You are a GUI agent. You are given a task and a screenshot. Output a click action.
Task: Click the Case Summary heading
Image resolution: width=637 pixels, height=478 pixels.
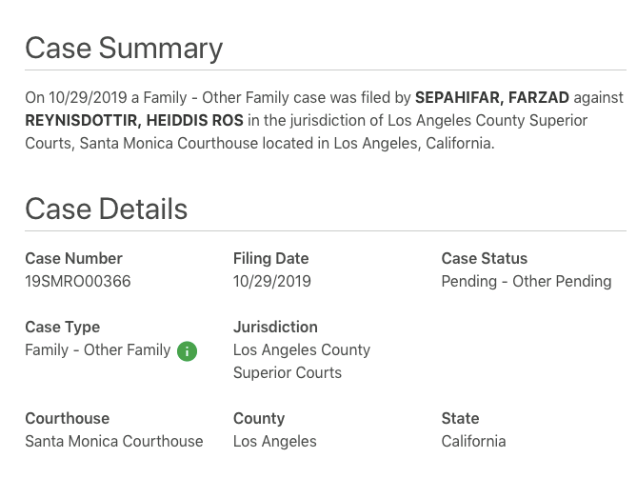tap(124, 49)
